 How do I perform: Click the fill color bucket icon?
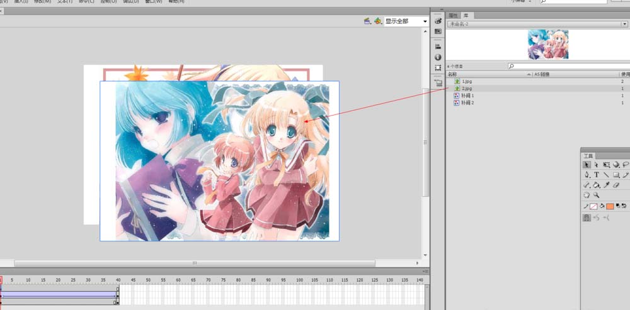click(602, 206)
